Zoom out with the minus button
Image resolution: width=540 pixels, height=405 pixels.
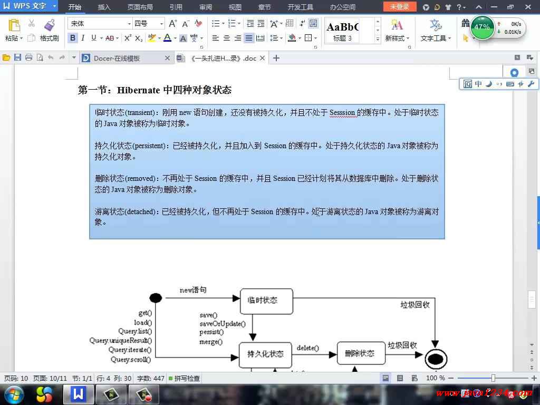click(x=451, y=378)
